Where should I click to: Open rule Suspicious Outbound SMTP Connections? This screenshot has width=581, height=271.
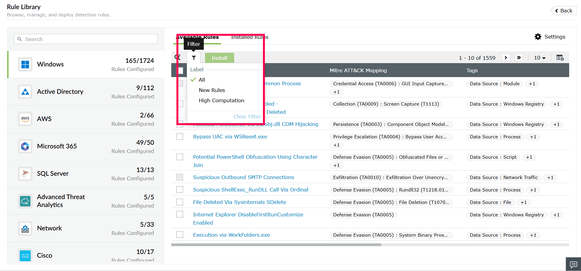tap(244, 177)
